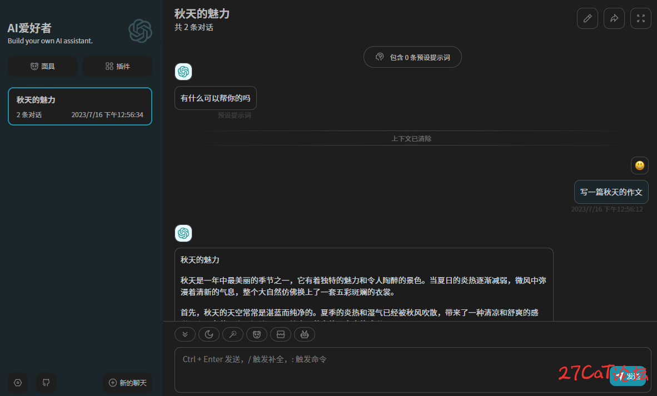Share conversation with arrow icon

pos(614,18)
